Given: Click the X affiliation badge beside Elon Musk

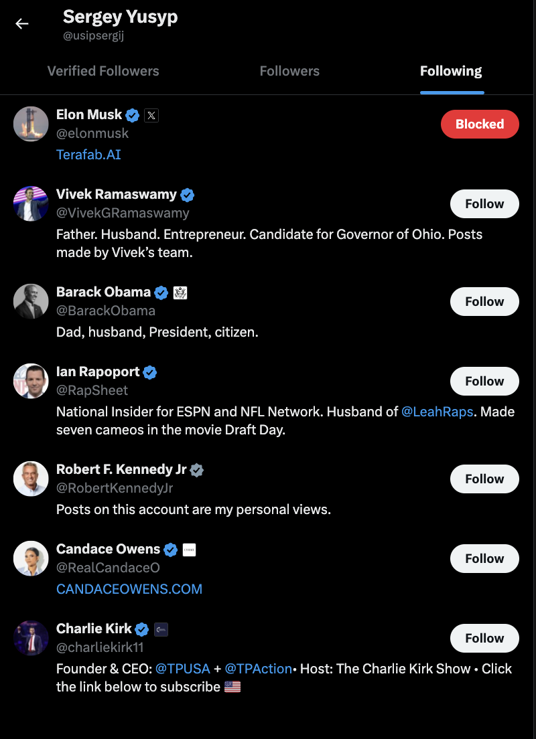Looking at the screenshot, I should pyautogui.click(x=151, y=115).
